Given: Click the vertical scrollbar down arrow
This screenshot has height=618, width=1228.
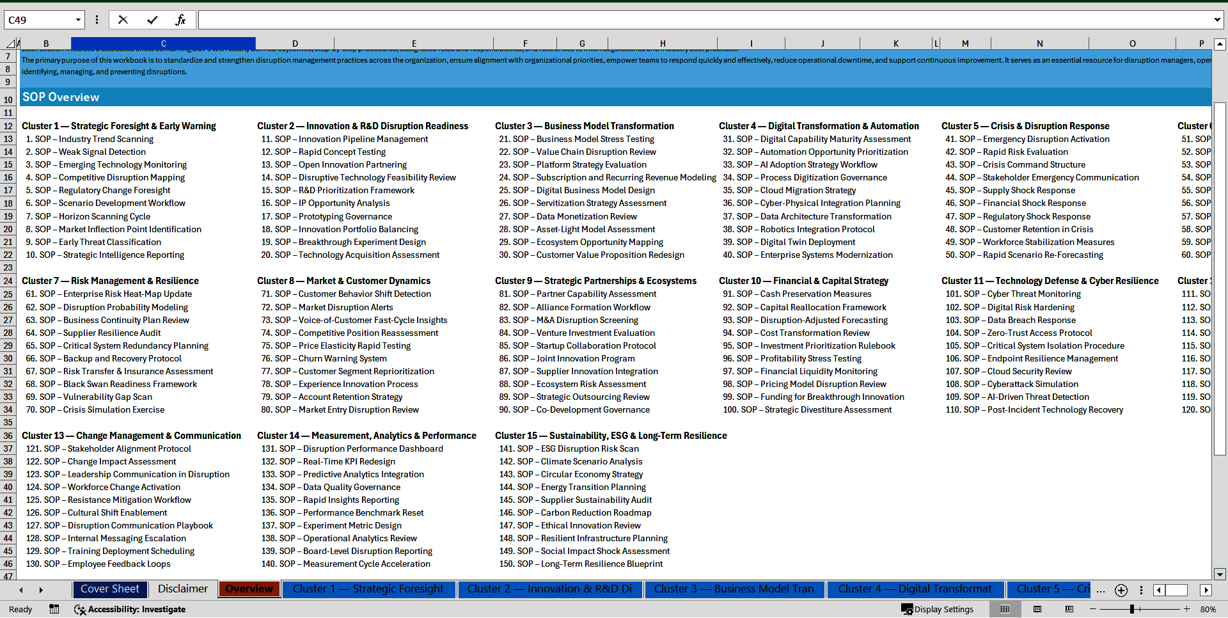Looking at the screenshot, I should click(x=1221, y=574).
